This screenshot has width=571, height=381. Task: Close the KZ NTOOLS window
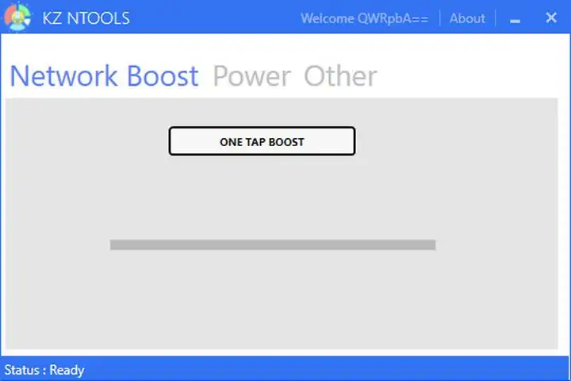pyautogui.click(x=551, y=17)
